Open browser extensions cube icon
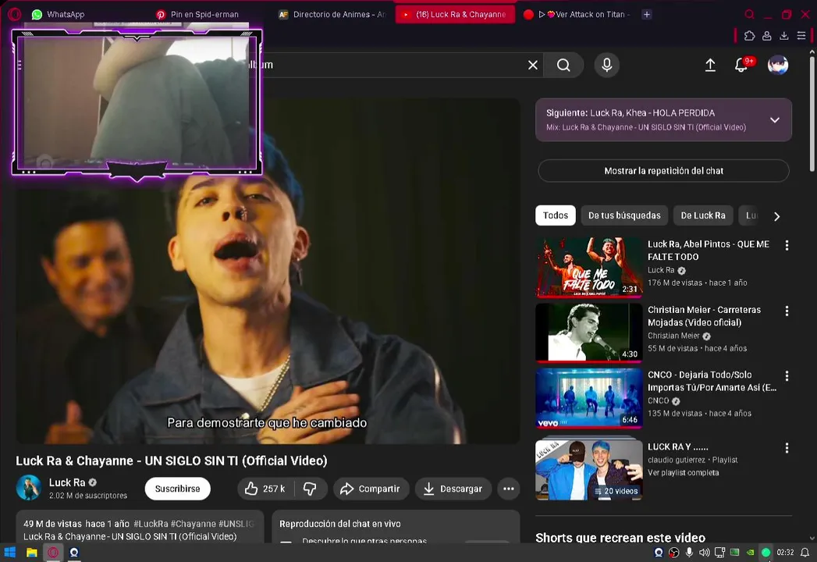Screen dimensions: 817x562 [x=749, y=35]
